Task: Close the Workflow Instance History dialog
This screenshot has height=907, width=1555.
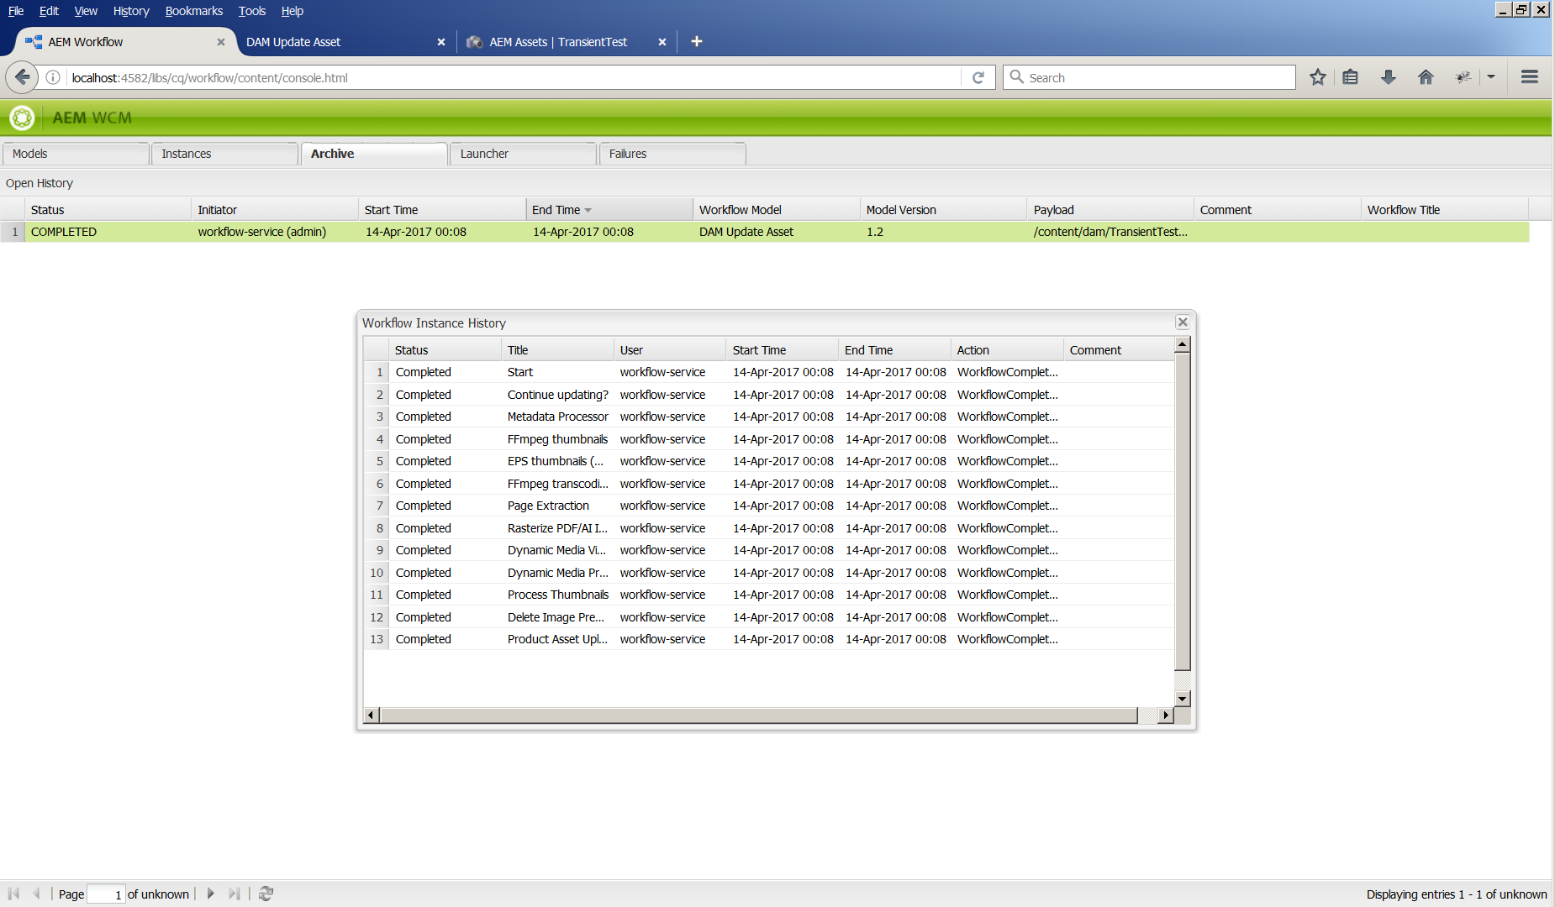Action: click(x=1183, y=322)
